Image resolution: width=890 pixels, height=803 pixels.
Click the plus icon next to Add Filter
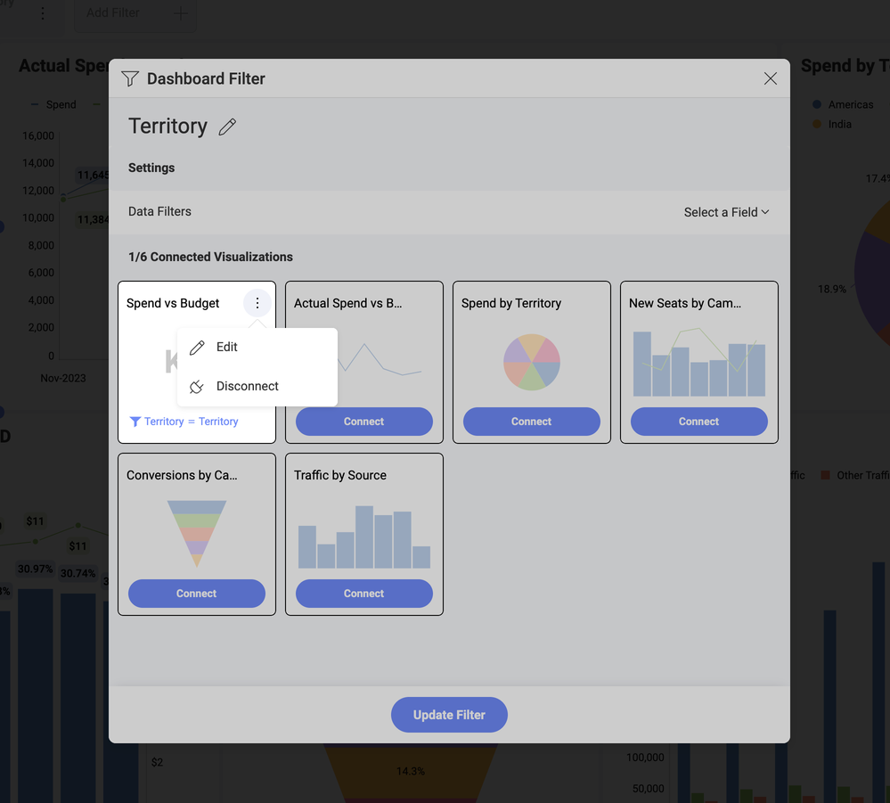[181, 12]
